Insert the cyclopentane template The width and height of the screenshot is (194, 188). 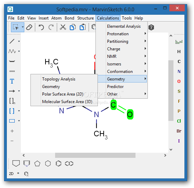tap(37, 164)
